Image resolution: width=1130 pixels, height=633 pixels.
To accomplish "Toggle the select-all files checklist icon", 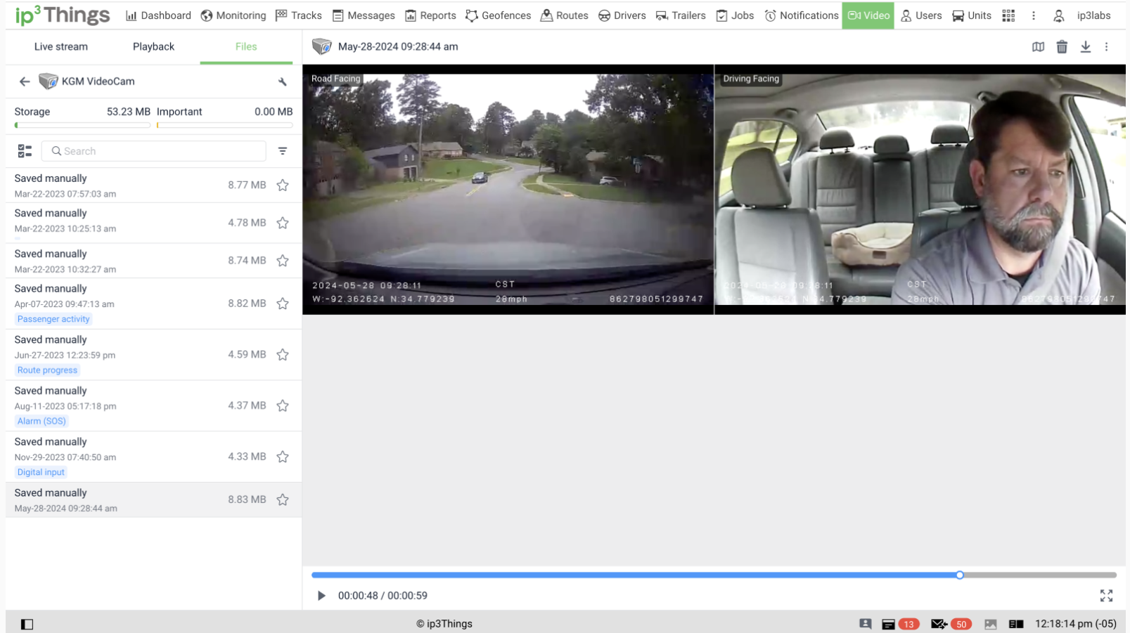I will 25,151.
